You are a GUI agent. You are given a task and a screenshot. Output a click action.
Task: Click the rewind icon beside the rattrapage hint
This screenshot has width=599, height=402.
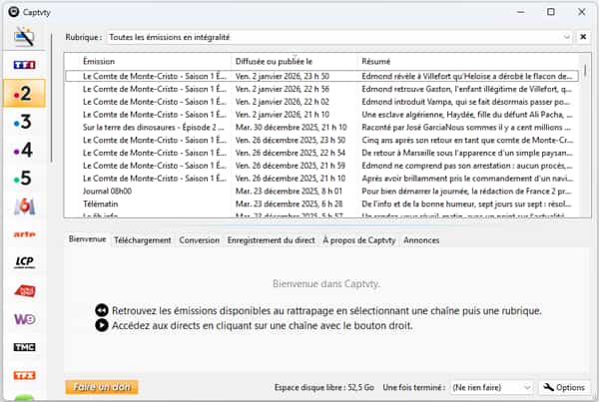point(102,310)
